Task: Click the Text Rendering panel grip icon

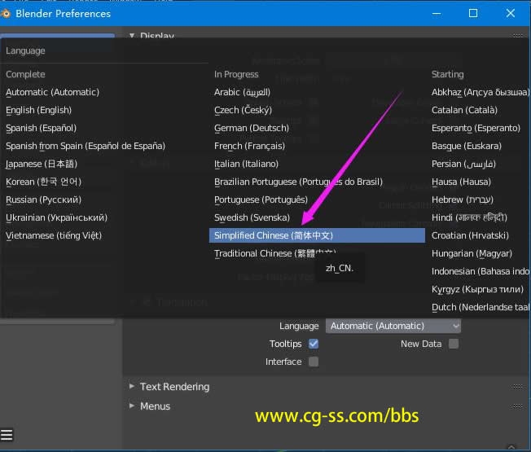Action: (517, 387)
